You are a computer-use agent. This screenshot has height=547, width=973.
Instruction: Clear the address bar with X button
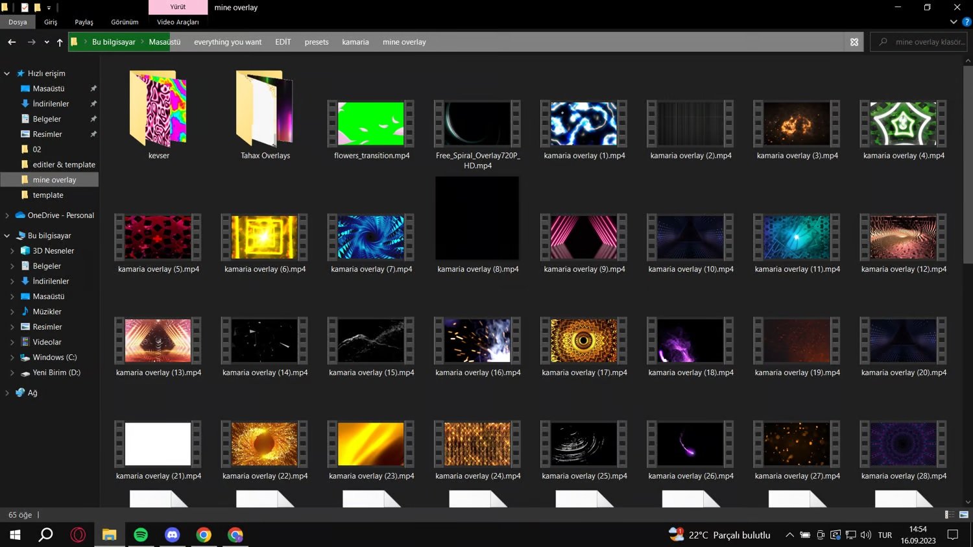(x=854, y=42)
